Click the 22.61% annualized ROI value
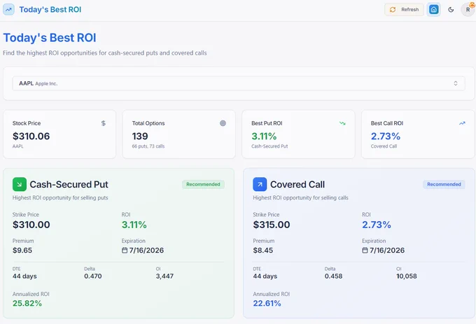476x324 pixels. 267,304
